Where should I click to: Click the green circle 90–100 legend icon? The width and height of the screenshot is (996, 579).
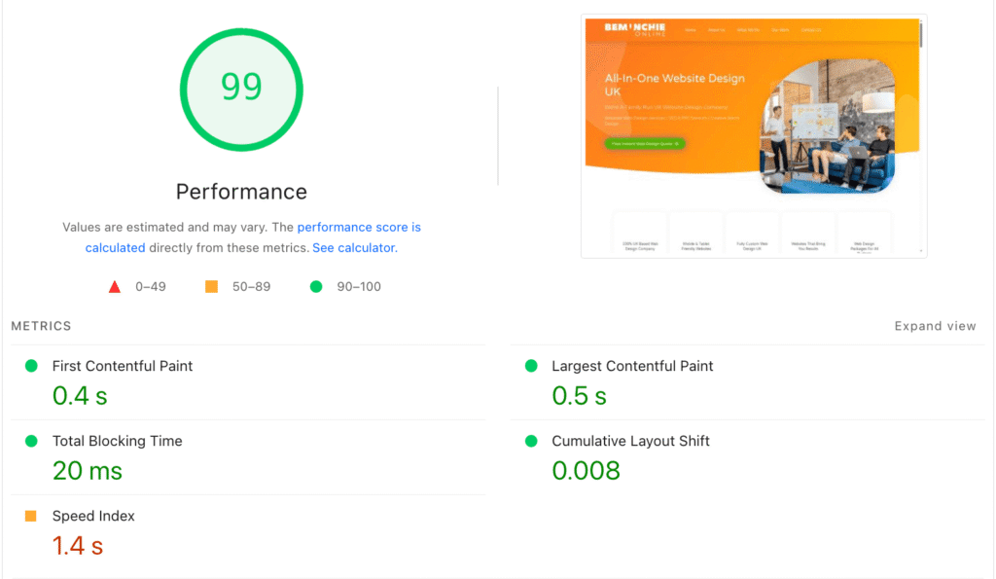pyautogui.click(x=316, y=287)
